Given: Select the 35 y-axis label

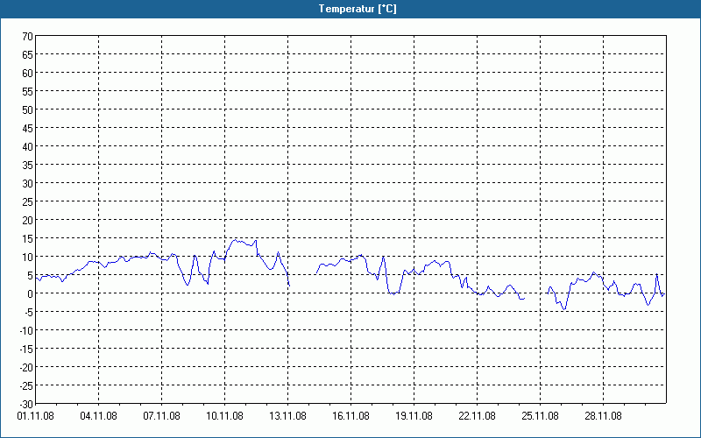Looking at the screenshot, I should (x=28, y=165).
